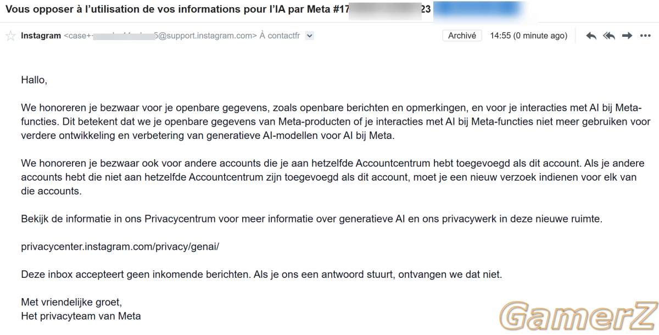Open the privacycenter.instagram.com genai link
The image size is (659, 335).
tap(120, 247)
